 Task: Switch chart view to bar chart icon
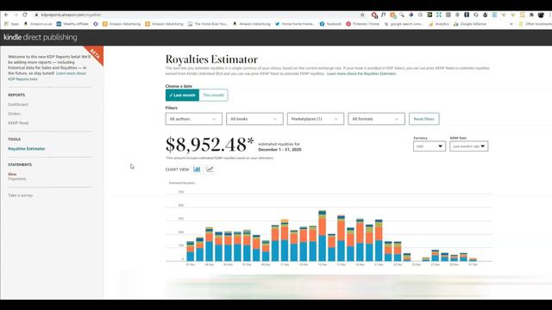197,170
